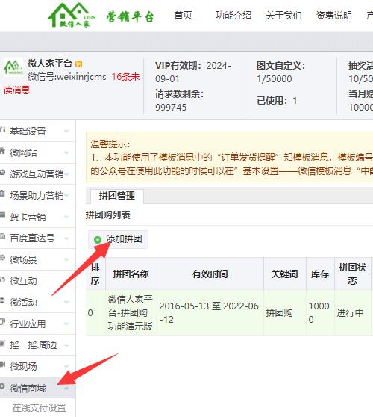Open 在线支付设置 in the sidebar
The height and width of the screenshot is (417, 373).
pos(39,408)
